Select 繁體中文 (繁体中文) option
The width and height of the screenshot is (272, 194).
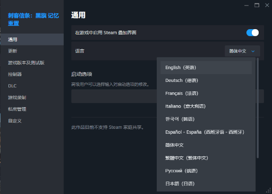point(206,158)
